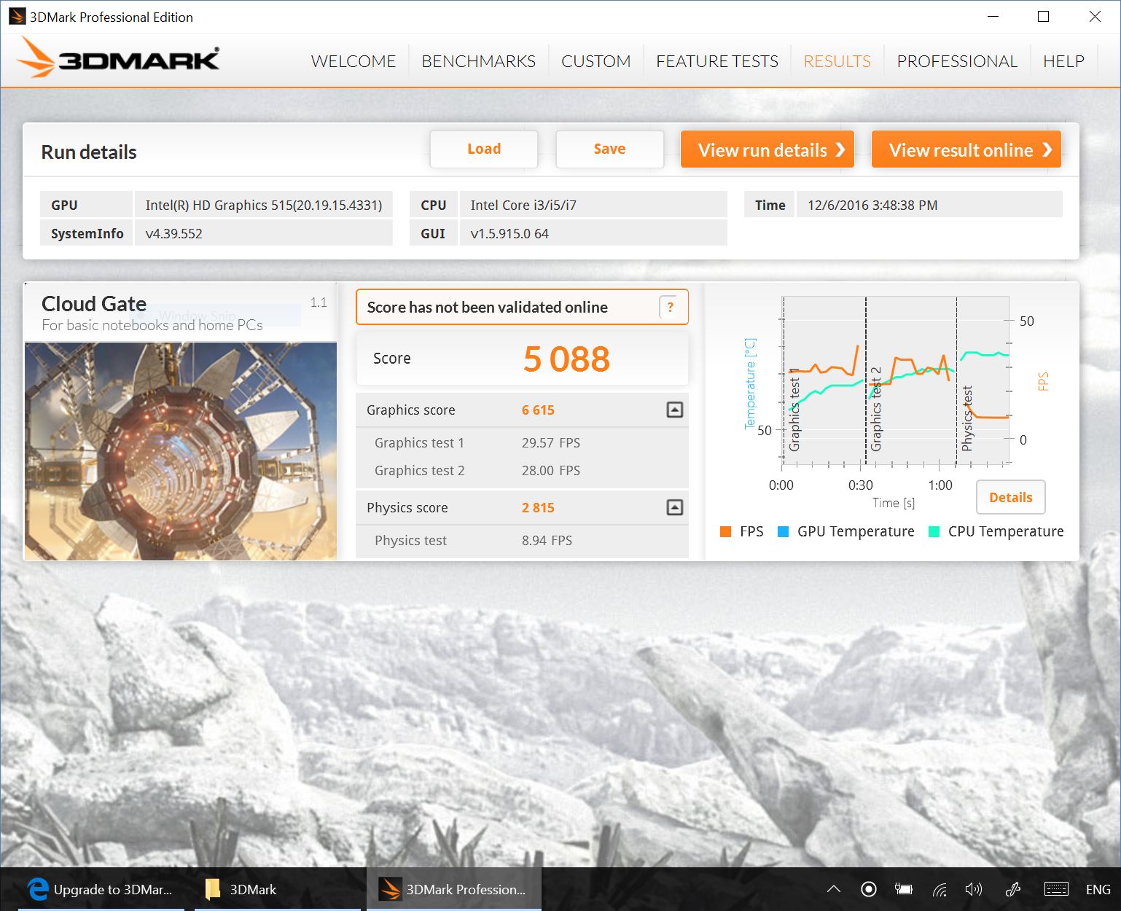
Task: Click the battery status tray icon
Action: [x=904, y=889]
